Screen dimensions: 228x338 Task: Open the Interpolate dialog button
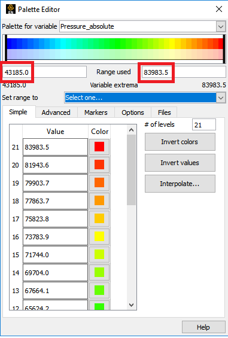pyautogui.click(x=180, y=184)
